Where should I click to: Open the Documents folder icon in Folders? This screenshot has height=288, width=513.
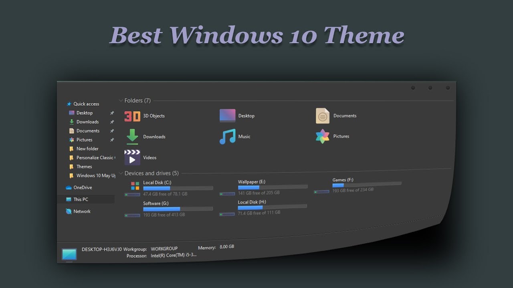(x=323, y=116)
